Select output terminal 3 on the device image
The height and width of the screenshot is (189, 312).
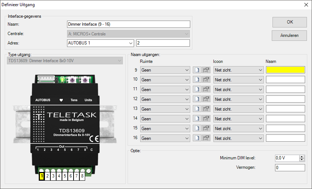click(x=53, y=176)
